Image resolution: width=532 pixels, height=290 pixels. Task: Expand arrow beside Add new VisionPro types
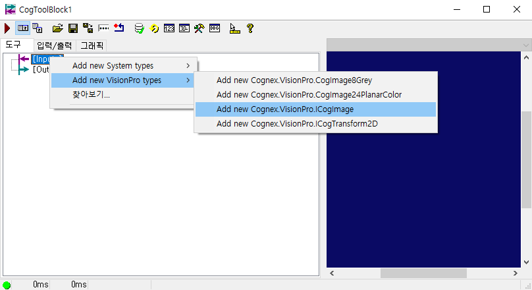188,80
